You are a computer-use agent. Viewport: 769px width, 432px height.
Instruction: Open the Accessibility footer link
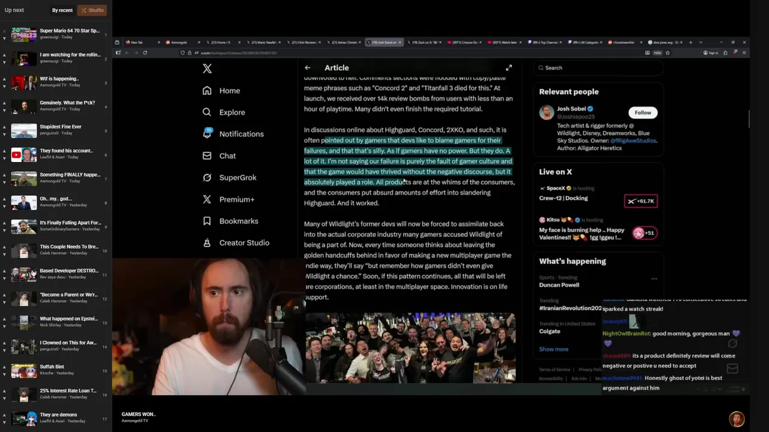551,379
